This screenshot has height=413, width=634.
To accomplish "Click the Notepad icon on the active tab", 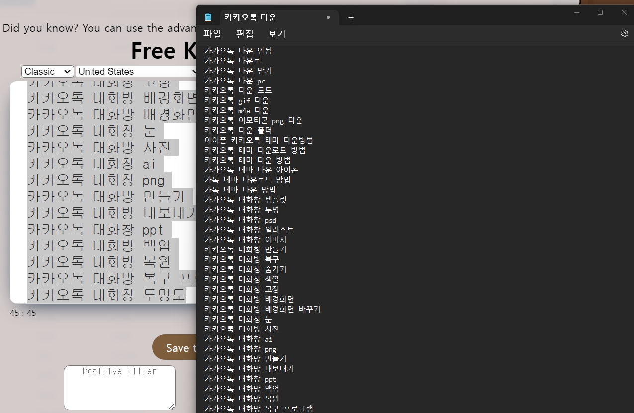I will click(208, 17).
